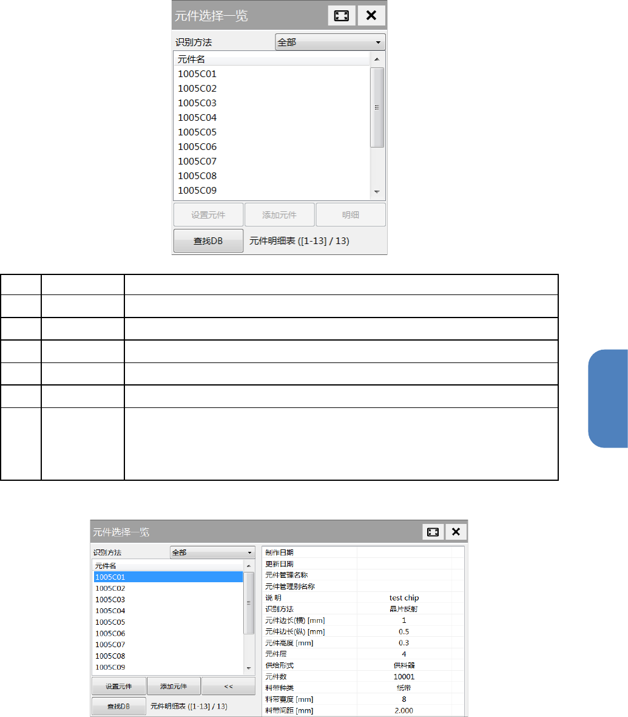Click 设置元件 in the lower dialog
This screenshot has height=717, width=628.
click(x=119, y=687)
